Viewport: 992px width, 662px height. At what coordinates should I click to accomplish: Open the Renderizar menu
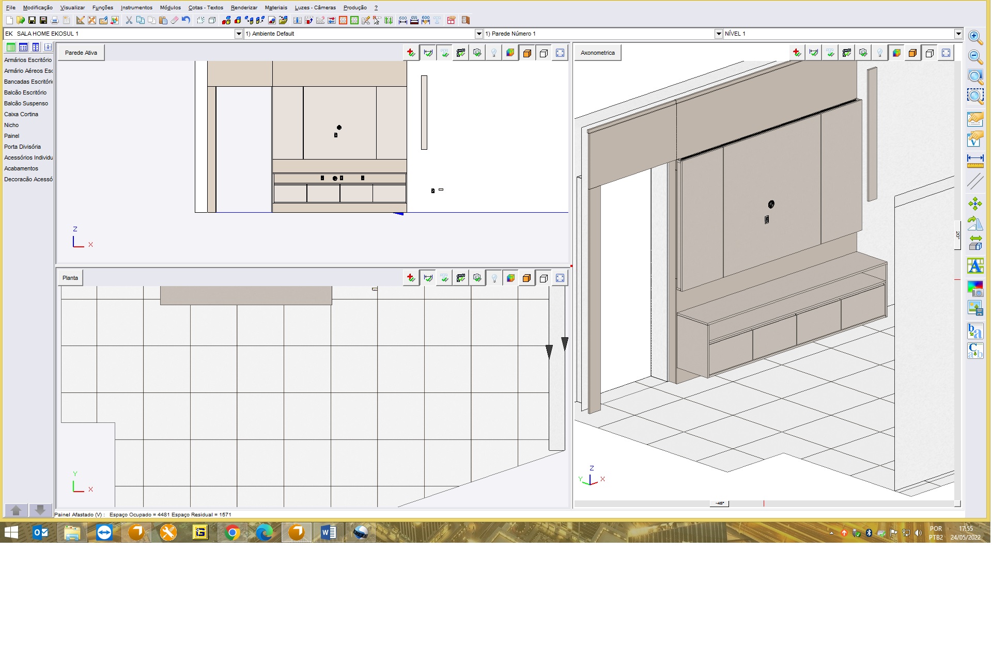pos(244,7)
